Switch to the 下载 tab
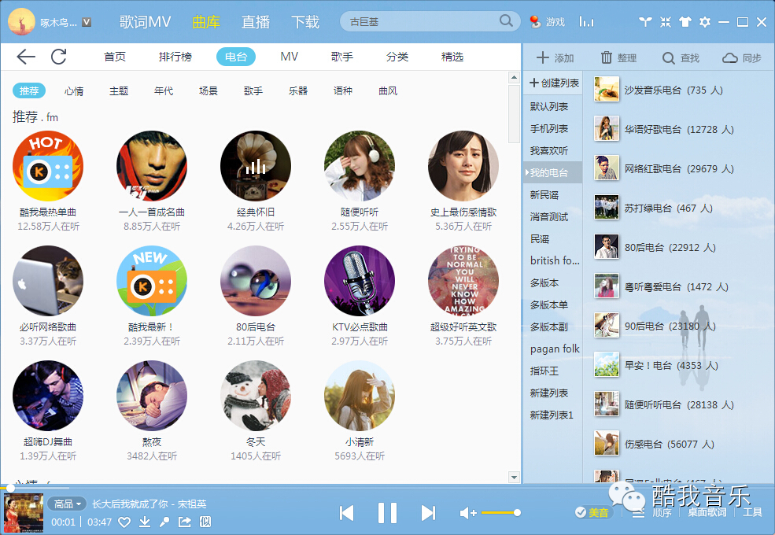This screenshot has height=535, width=775. 305,22
